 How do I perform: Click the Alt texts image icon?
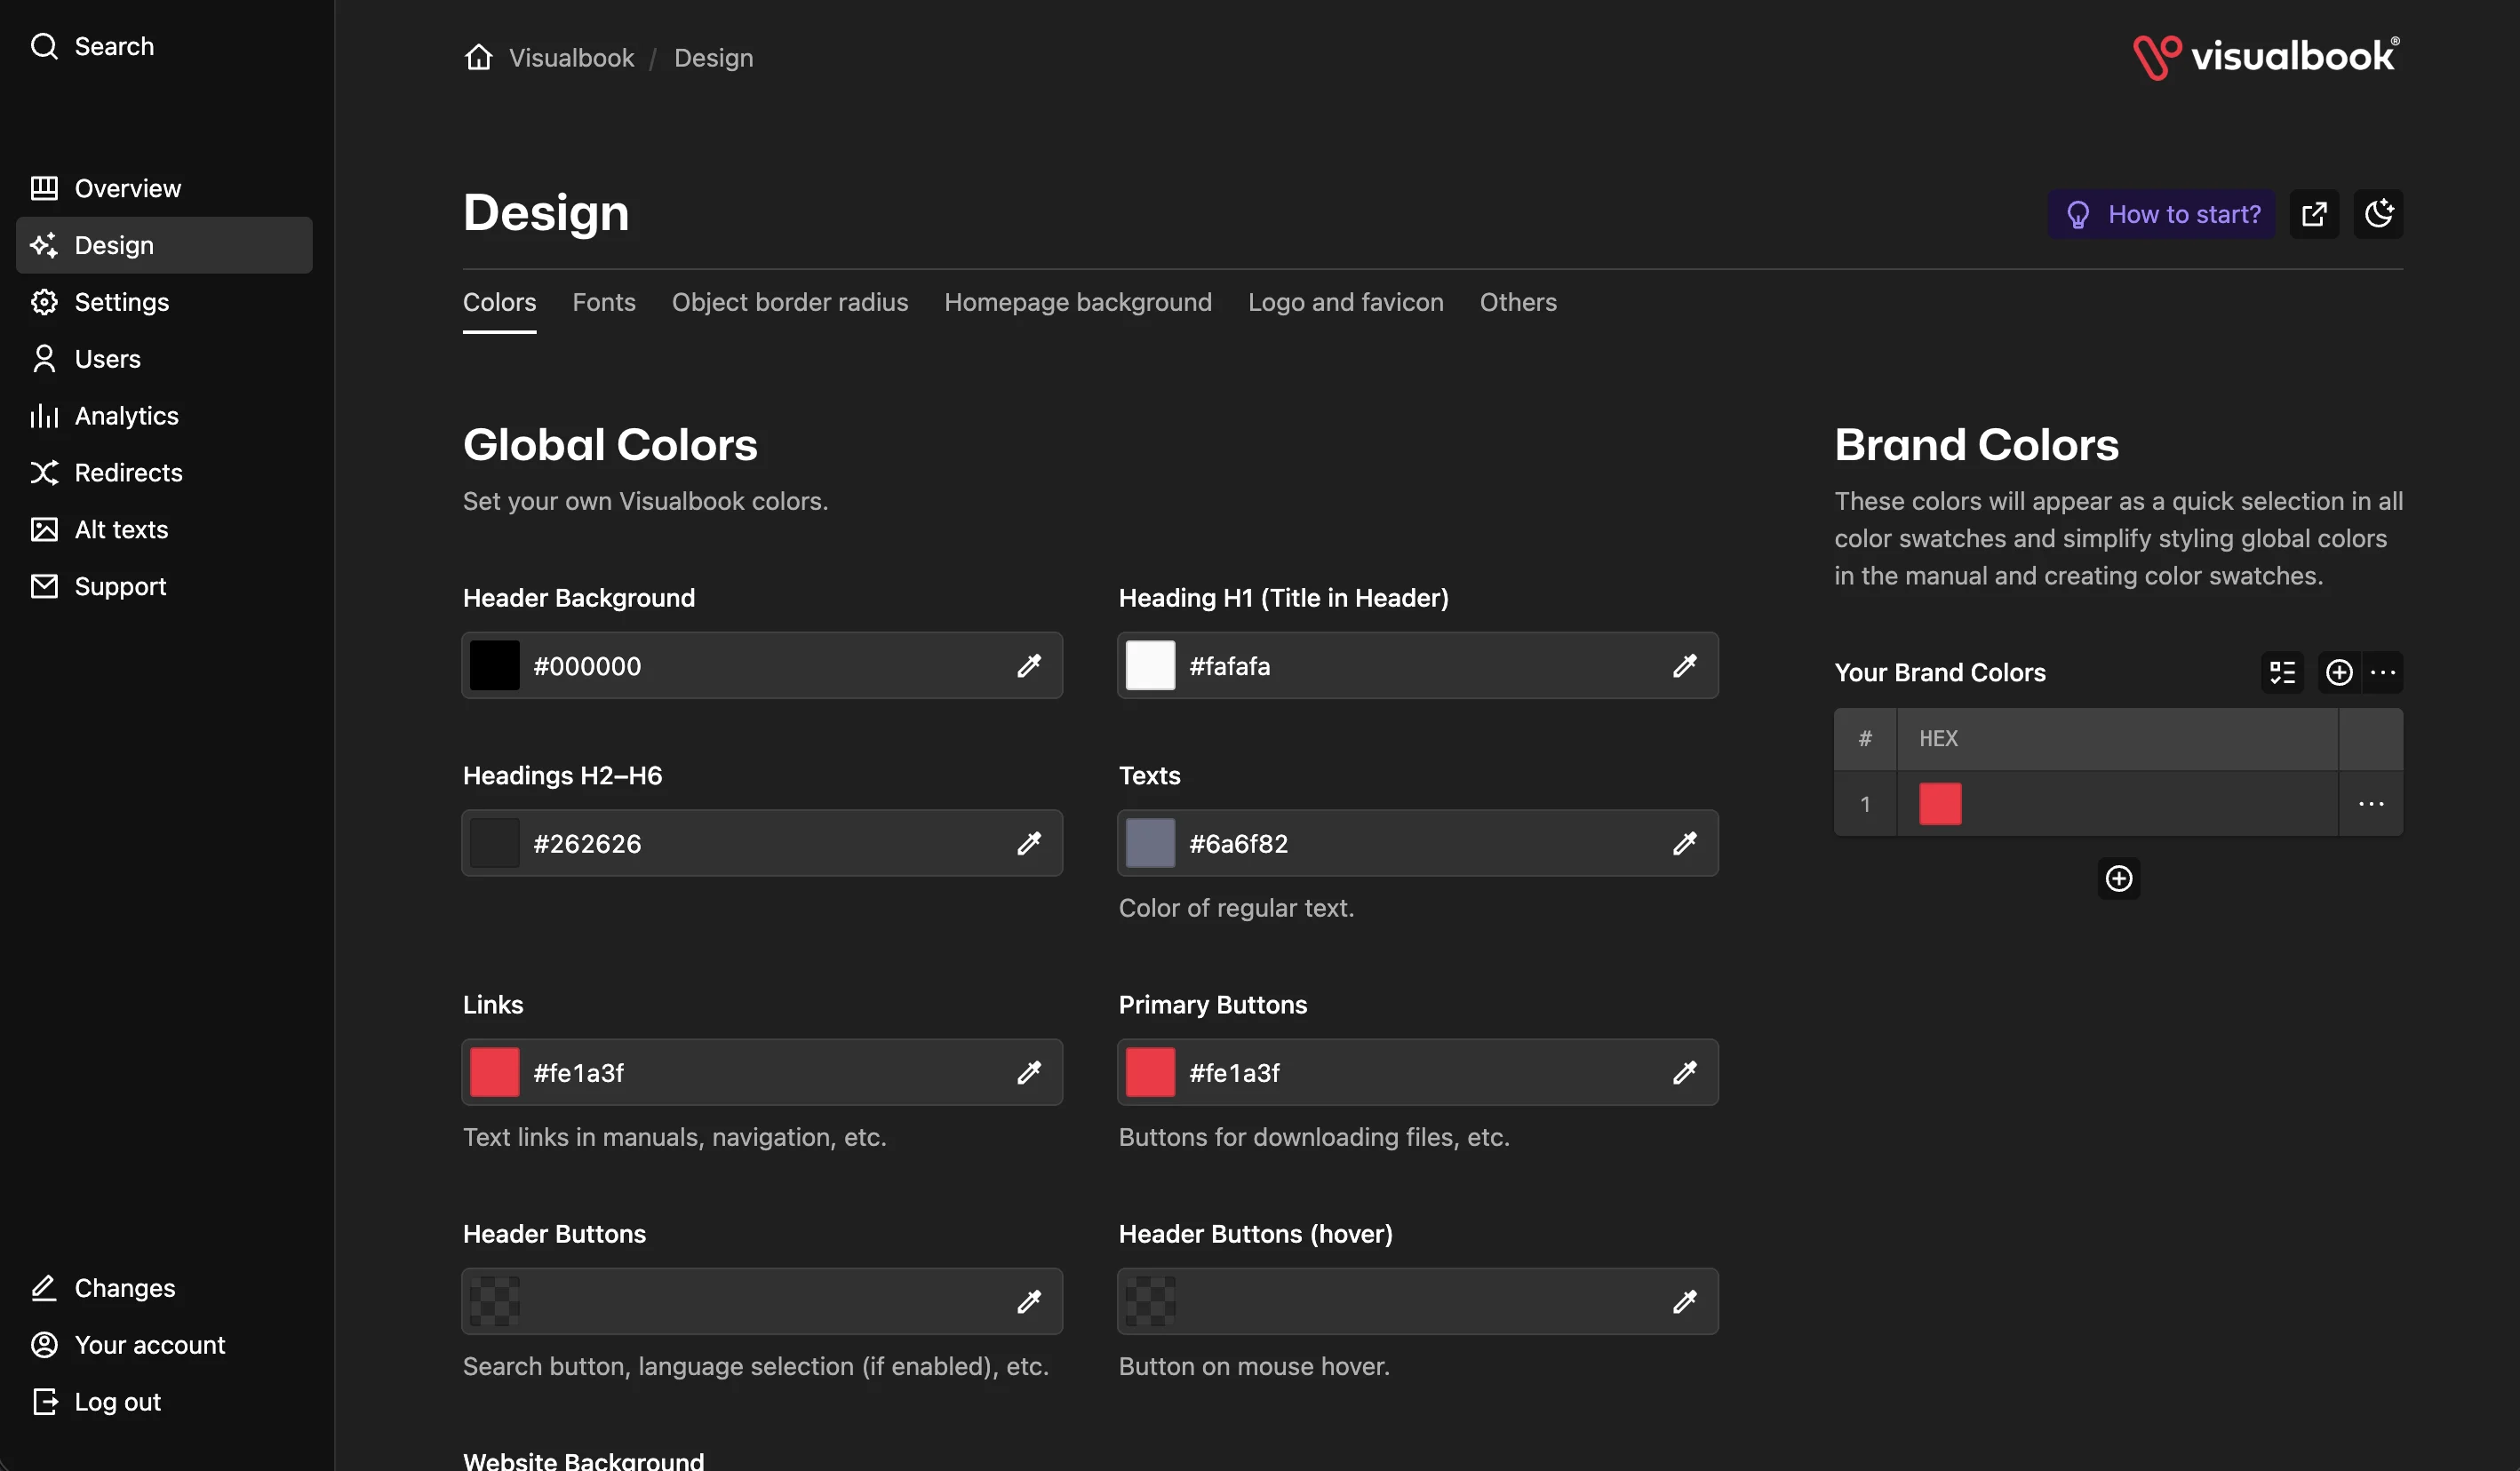pyautogui.click(x=44, y=530)
